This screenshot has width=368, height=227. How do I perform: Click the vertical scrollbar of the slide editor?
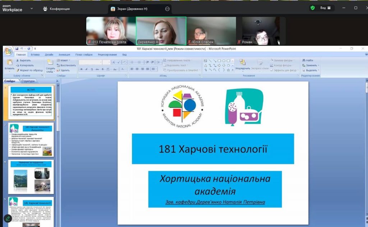click(x=366, y=144)
